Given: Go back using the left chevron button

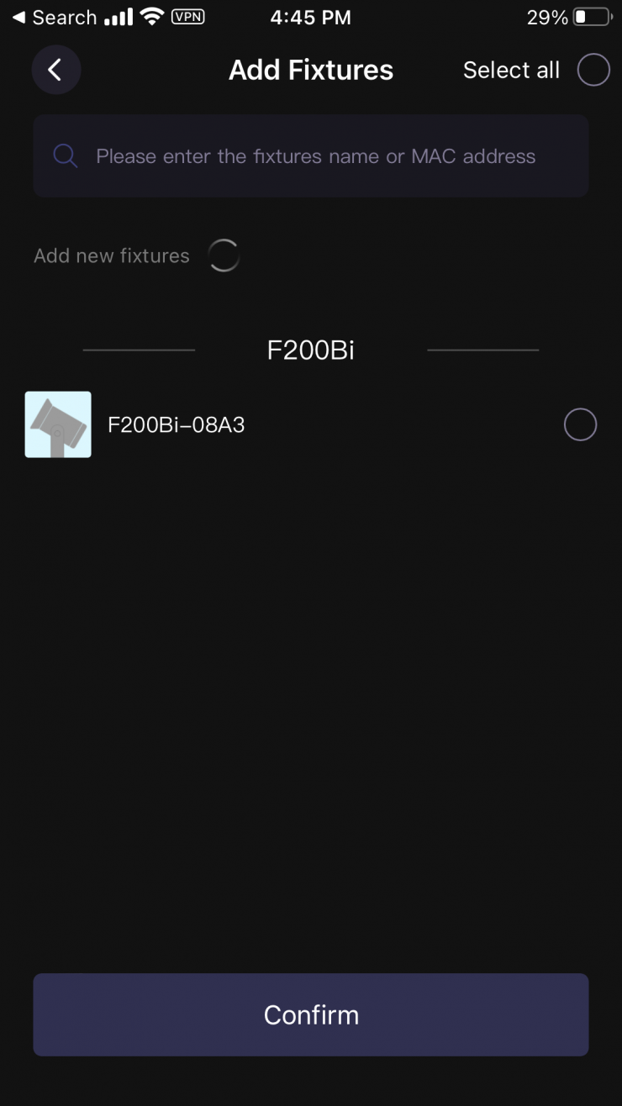Looking at the screenshot, I should 55,70.
